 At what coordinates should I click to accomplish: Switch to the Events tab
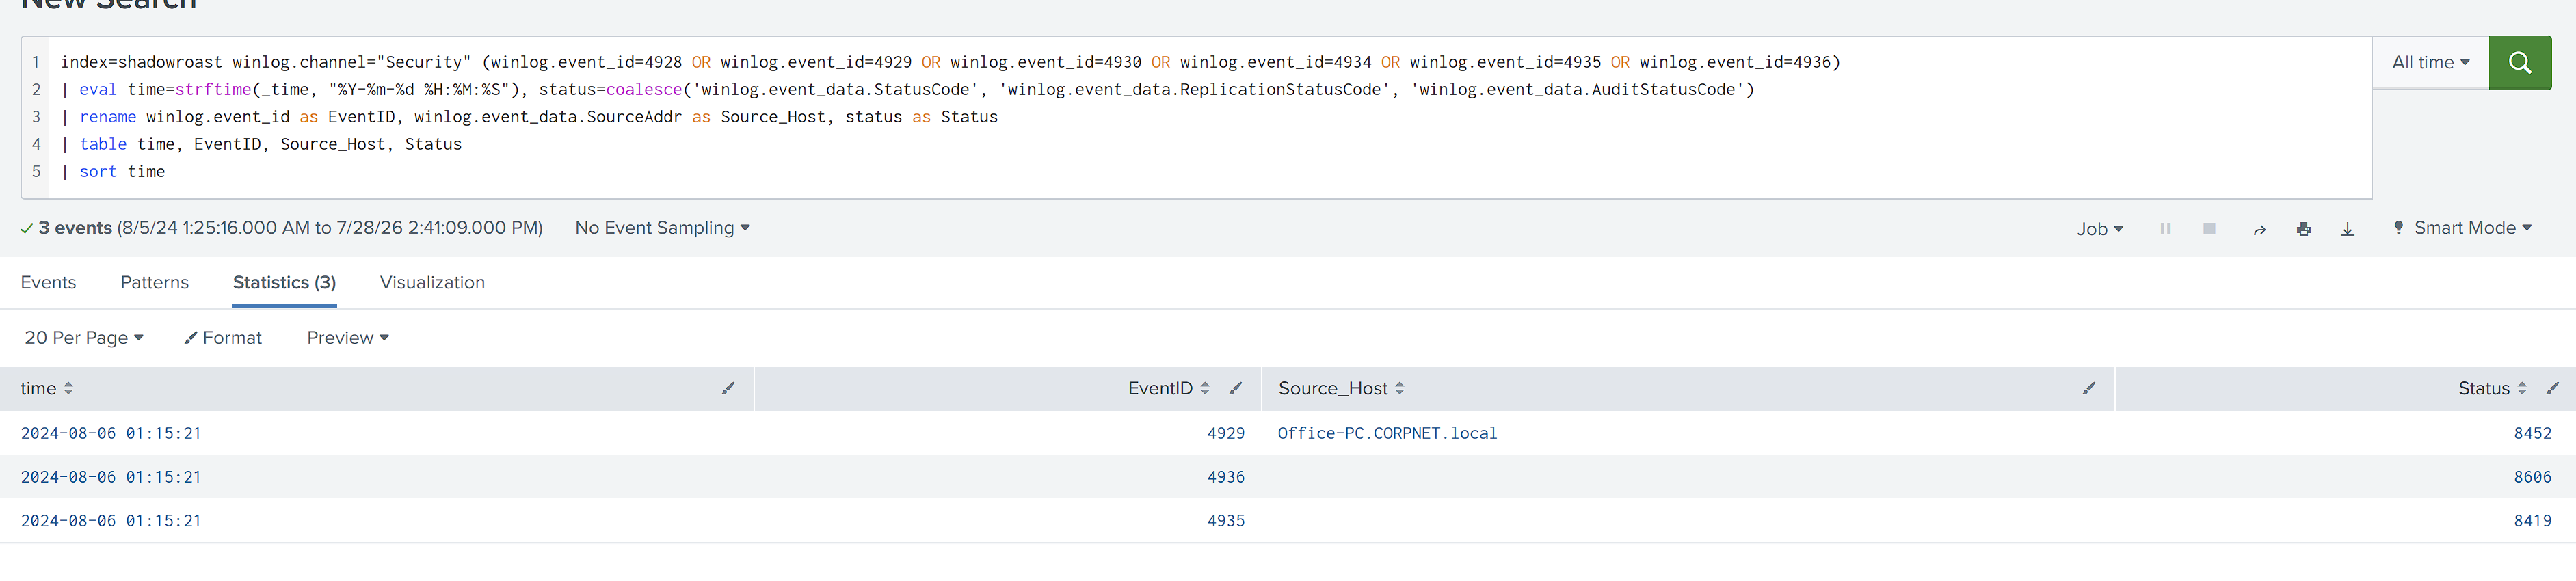(48, 283)
